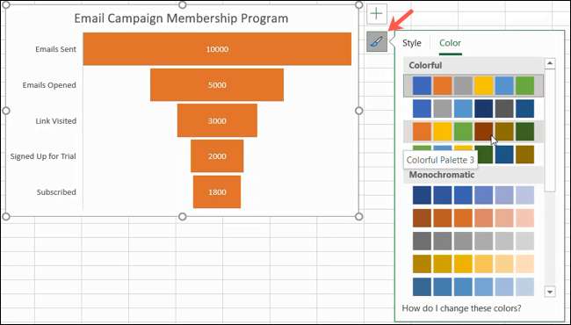The width and height of the screenshot is (571, 325).
Task: Click the Chart Elements plus icon
Action: pyautogui.click(x=377, y=14)
